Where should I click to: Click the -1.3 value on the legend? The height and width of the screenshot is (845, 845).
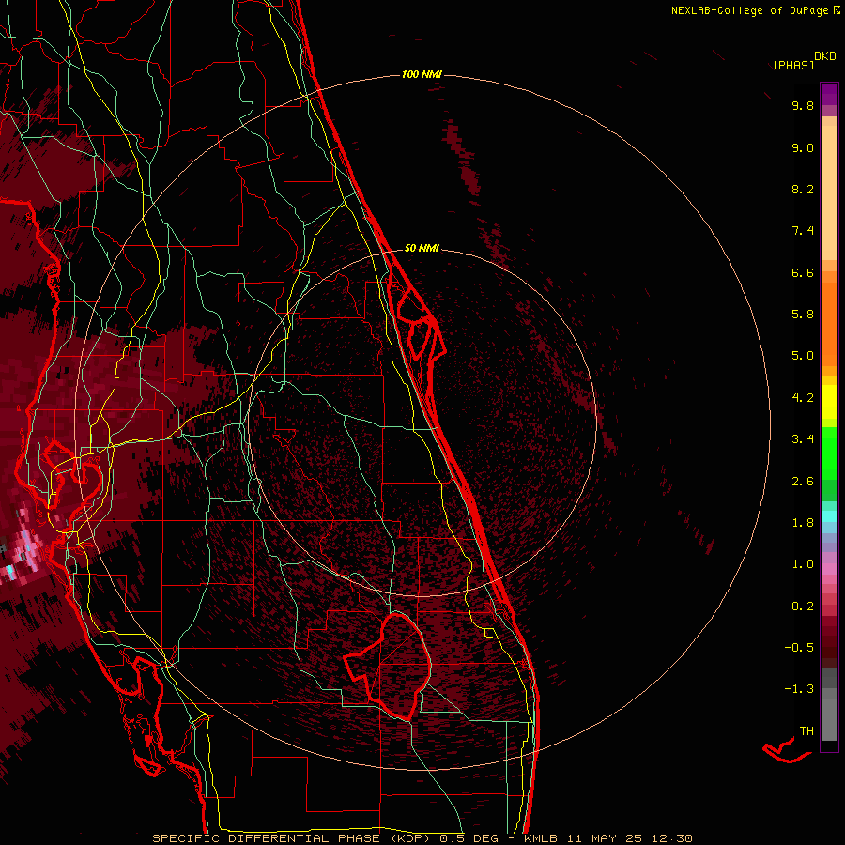coord(799,689)
